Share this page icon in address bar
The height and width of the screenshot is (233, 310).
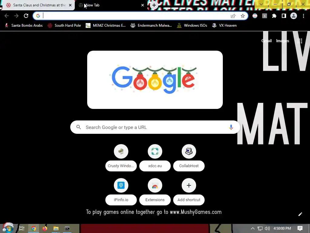(233, 16)
